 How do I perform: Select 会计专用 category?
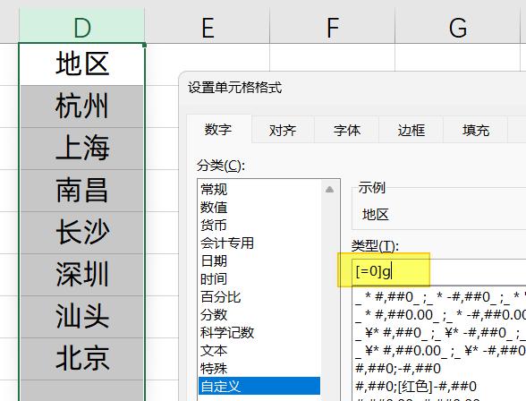(259, 243)
